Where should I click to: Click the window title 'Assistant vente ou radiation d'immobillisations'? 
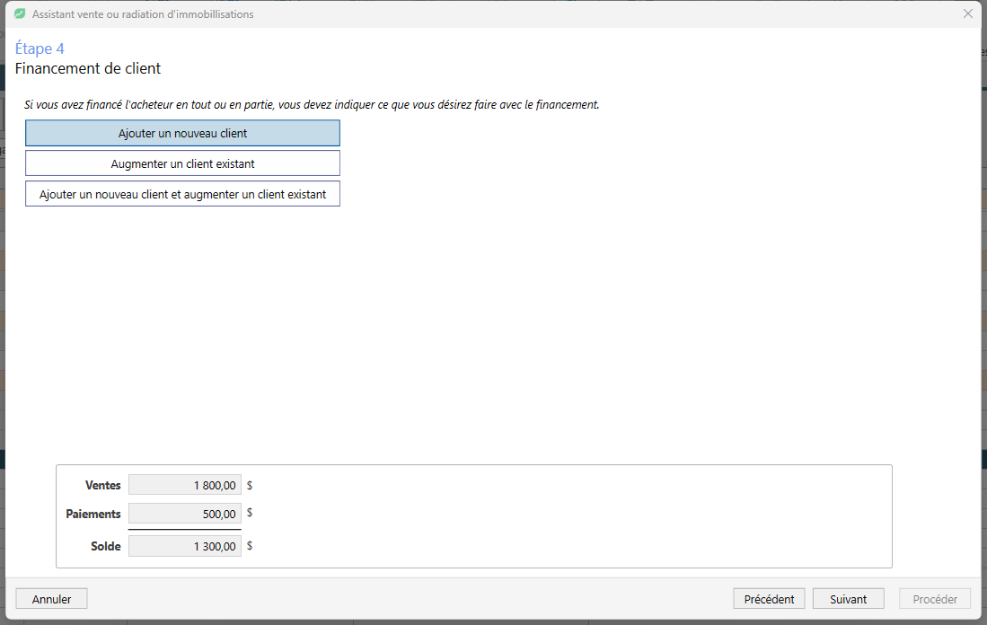coord(143,13)
